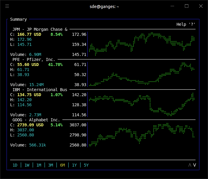The width and height of the screenshot is (208, 179).
Task: Minimize the terminal window
Action: 172,6
